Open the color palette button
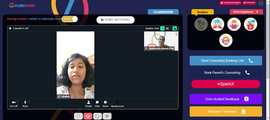Screen dimensions: 270x120 107,116
